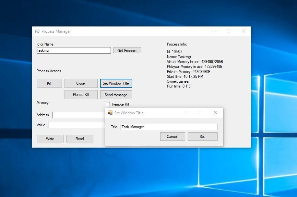Click the 'Run time: 0:1:3' text
This screenshot has height=197, width=297.
(178, 86)
